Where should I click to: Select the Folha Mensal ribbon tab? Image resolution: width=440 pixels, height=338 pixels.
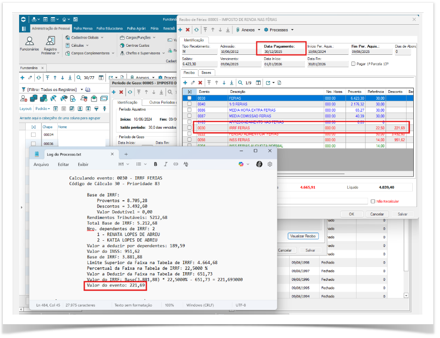[x=83, y=29]
